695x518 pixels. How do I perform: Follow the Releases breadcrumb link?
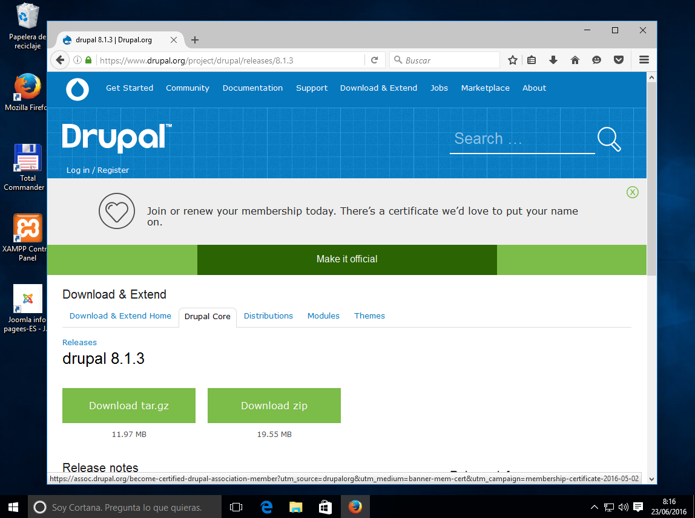(79, 342)
